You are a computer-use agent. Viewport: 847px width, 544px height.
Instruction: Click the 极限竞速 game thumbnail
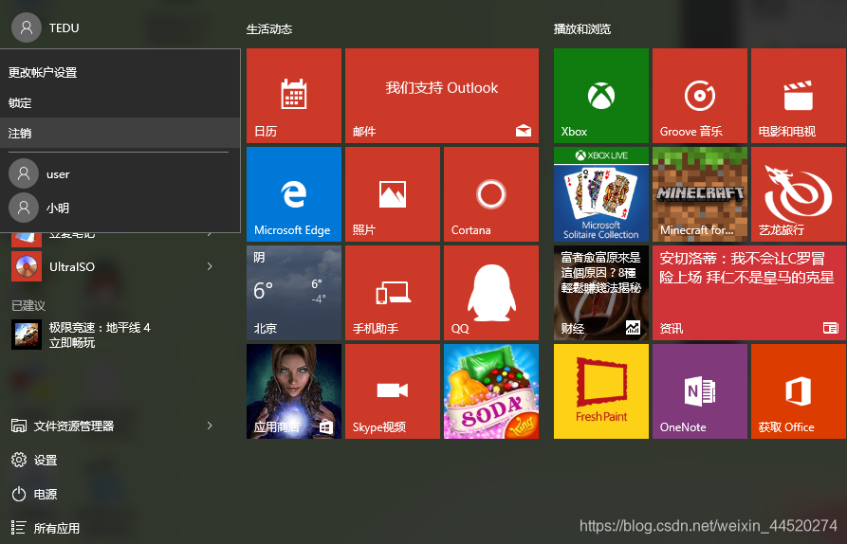(x=27, y=335)
